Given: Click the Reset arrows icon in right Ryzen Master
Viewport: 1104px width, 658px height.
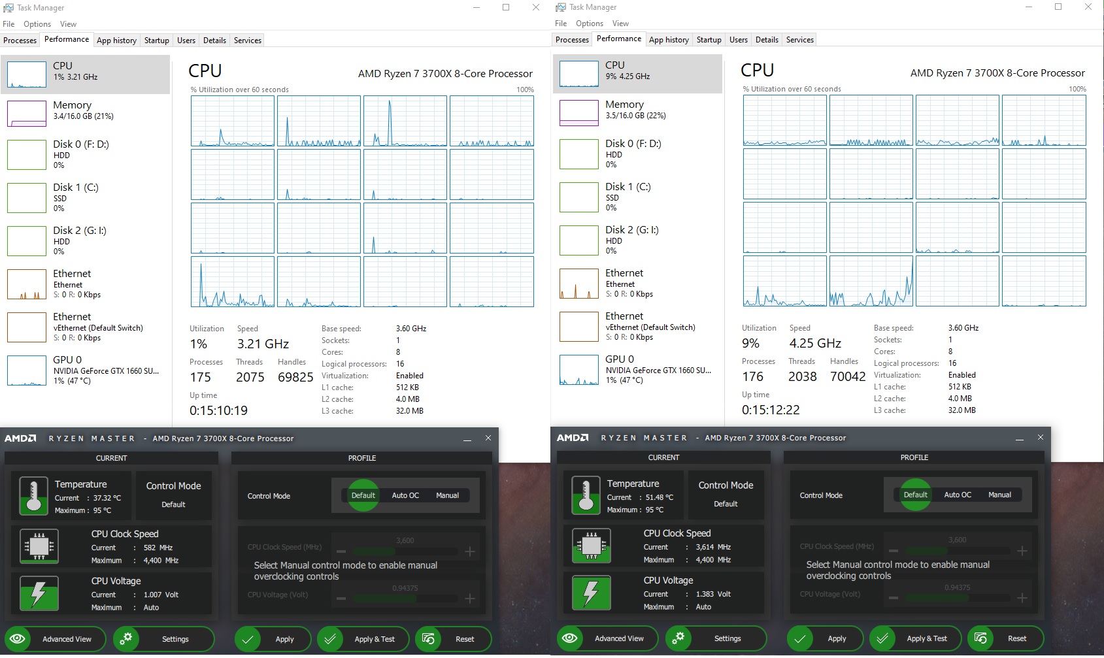Looking at the screenshot, I should 981,638.
